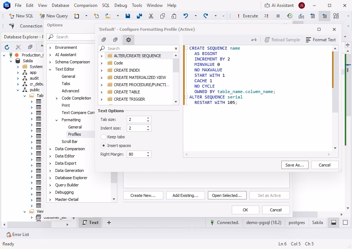Click the plus button beside Text tab
352x249 pixels.
coord(109,223)
